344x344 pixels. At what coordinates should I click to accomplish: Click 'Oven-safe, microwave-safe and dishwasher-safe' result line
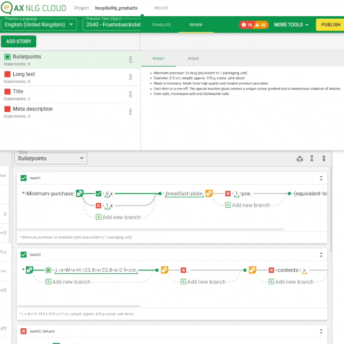point(191,94)
